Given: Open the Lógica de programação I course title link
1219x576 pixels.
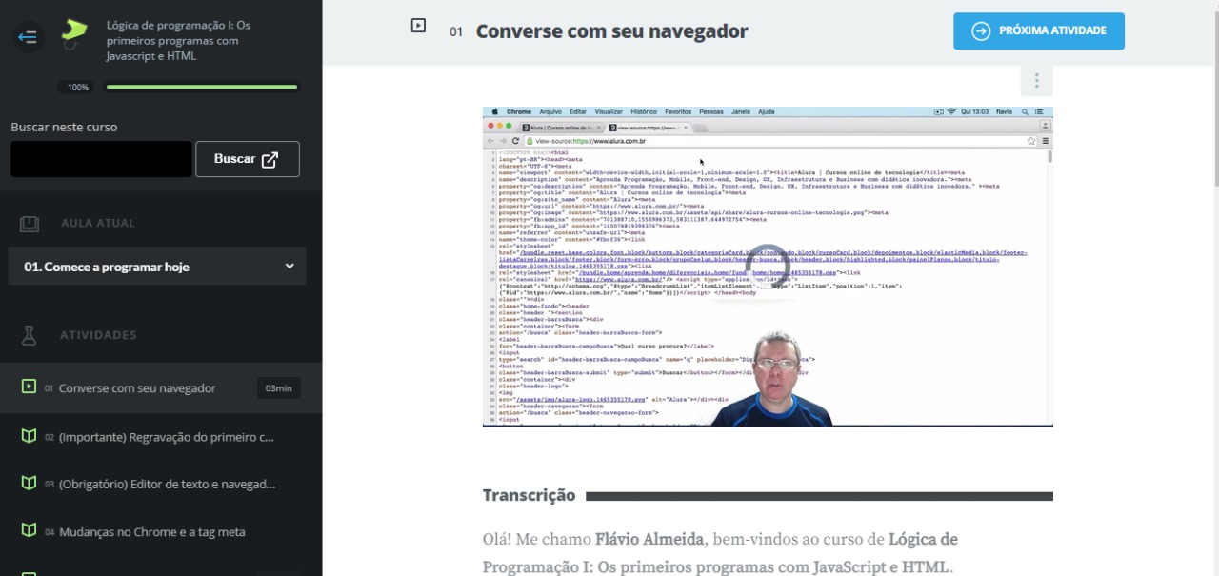Looking at the screenshot, I should 178,40.
